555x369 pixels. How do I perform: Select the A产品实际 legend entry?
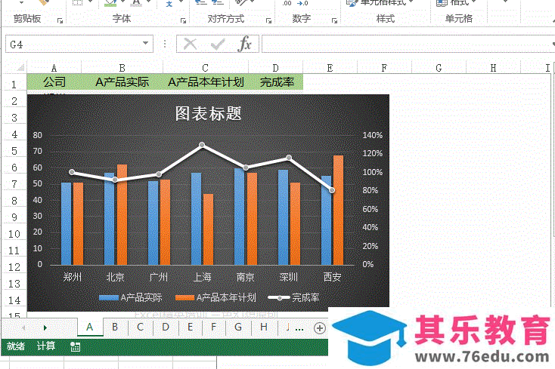130,297
